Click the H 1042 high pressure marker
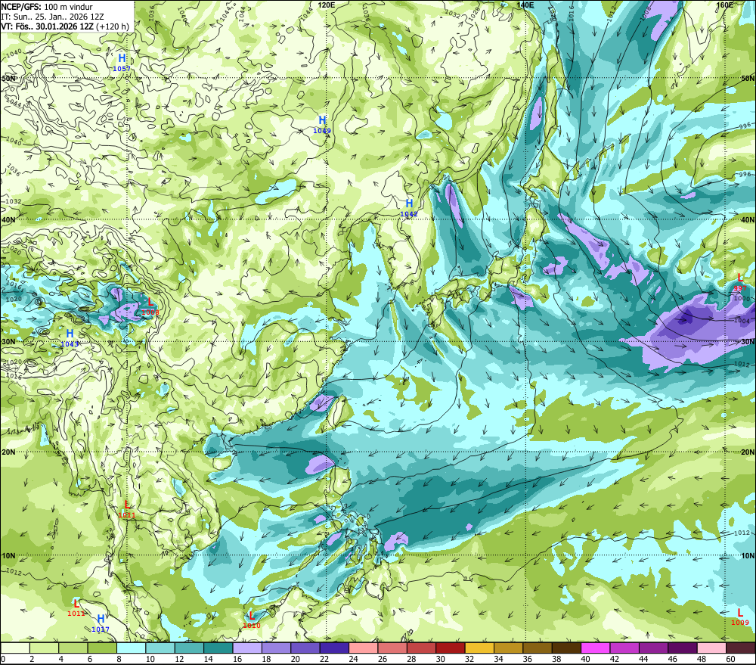 click(x=409, y=208)
